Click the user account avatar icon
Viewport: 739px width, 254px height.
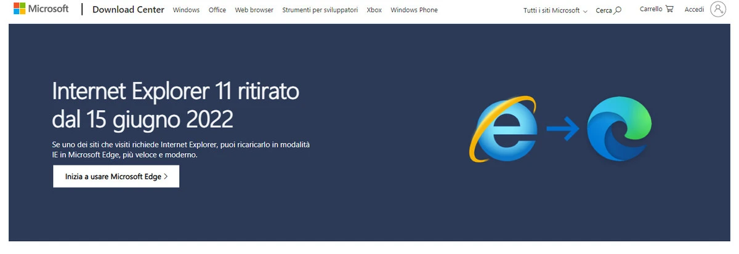(718, 9)
